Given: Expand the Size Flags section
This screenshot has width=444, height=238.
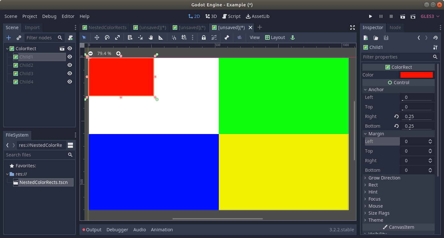Looking at the screenshot, I should click(x=398, y=213).
